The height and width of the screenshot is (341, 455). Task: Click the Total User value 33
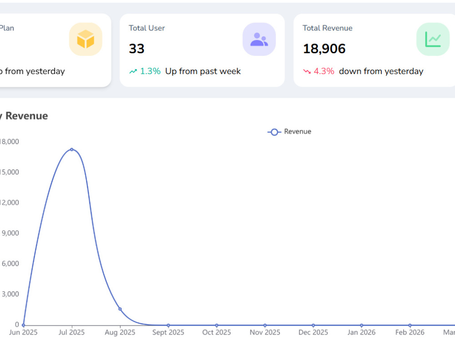pos(136,49)
